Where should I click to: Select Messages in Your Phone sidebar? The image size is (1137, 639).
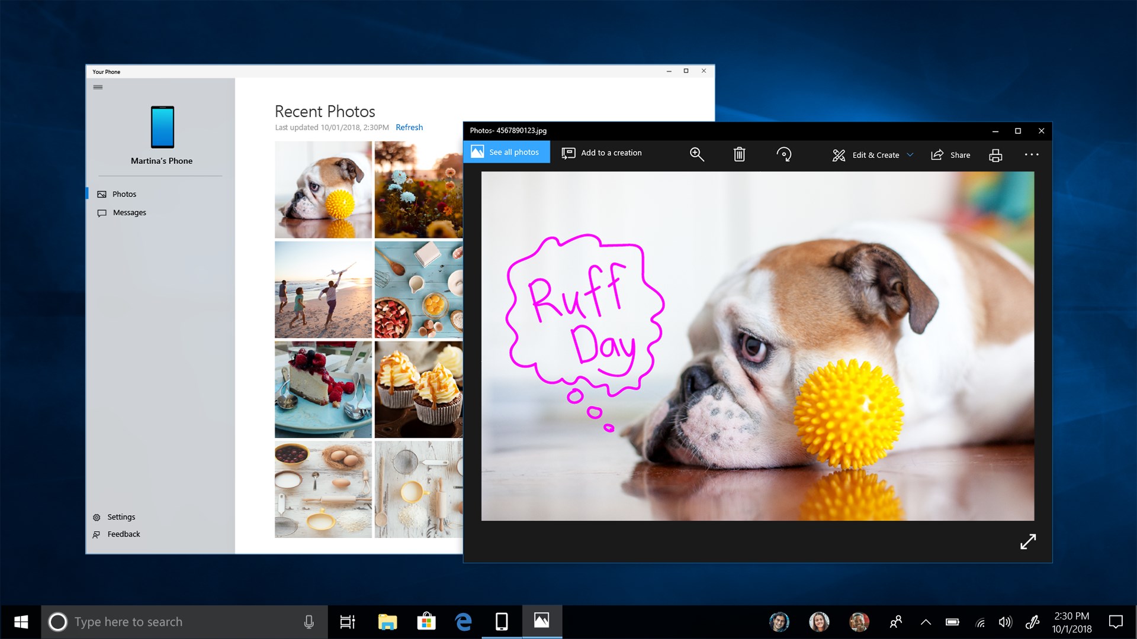[x=129, y=212]
